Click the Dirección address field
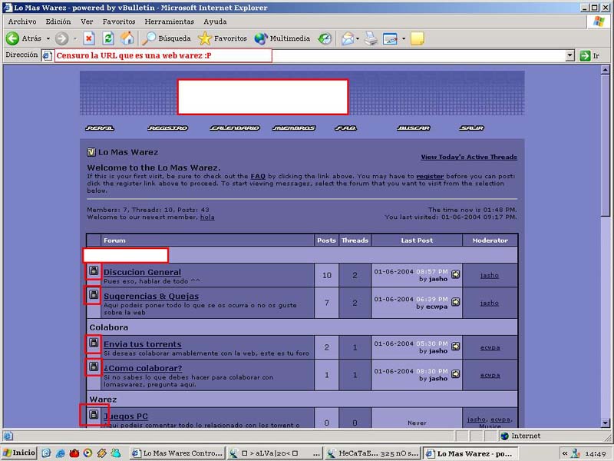Viewport: 614px width, 461px height. coord(309,55)
